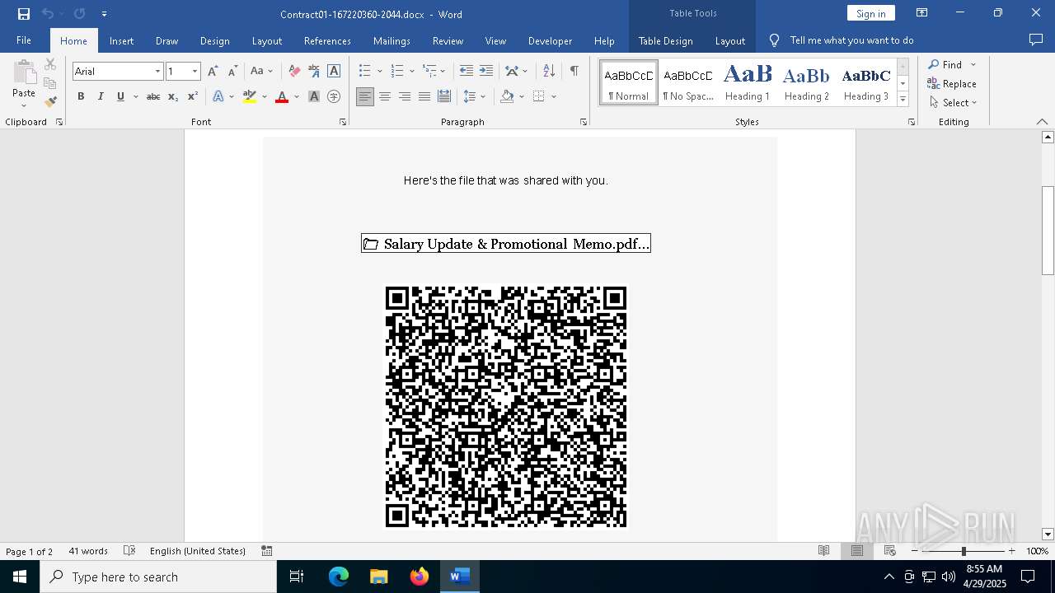Save the document with the floppy icon
The image size is (1055, 593).
(x=23, y=14)
